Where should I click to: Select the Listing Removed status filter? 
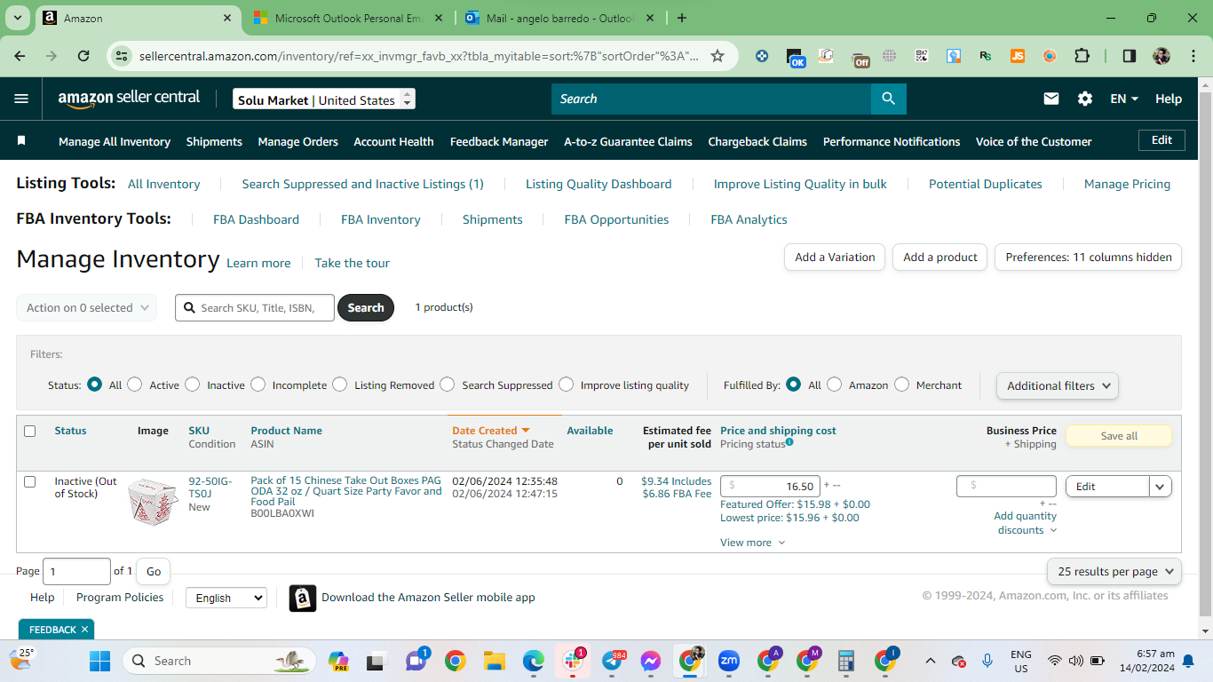coord(340,385)
